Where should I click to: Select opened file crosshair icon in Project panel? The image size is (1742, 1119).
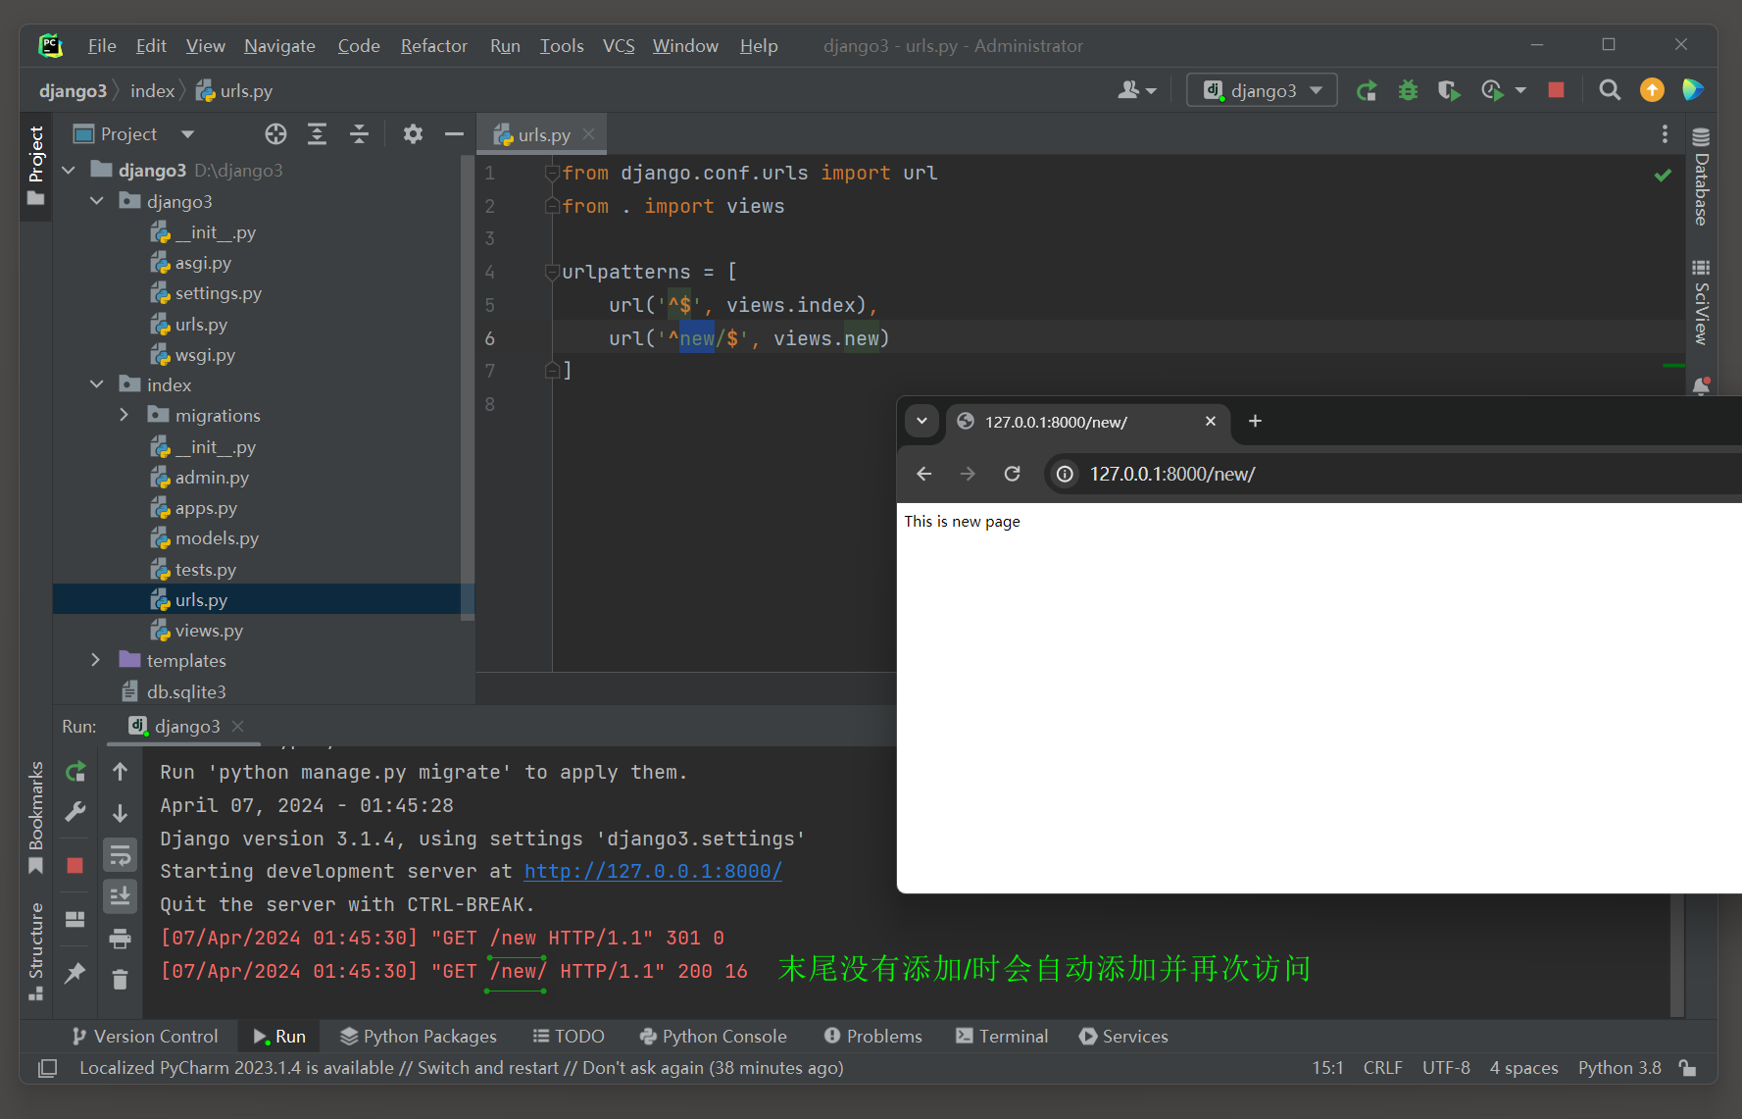click(x=275, y=134)
